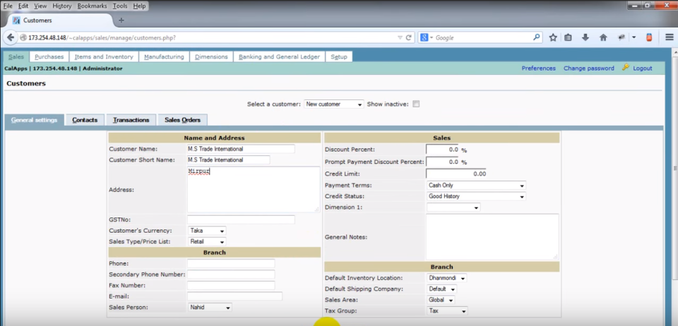Open the Sales Type/Price List dropdown
The height and width of the screenshot is (326, 678).
click(207, 242)
